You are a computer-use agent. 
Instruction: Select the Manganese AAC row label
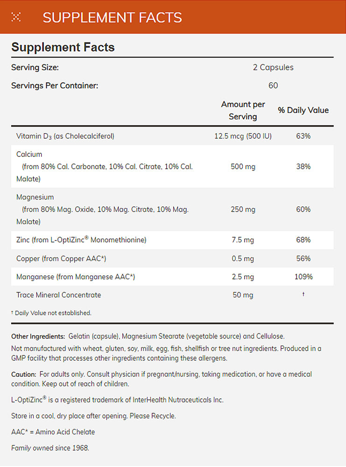[x=76, y=277]
